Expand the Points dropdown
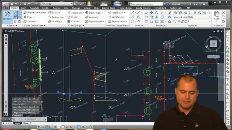The image size is (232, 130). point(35,17)
